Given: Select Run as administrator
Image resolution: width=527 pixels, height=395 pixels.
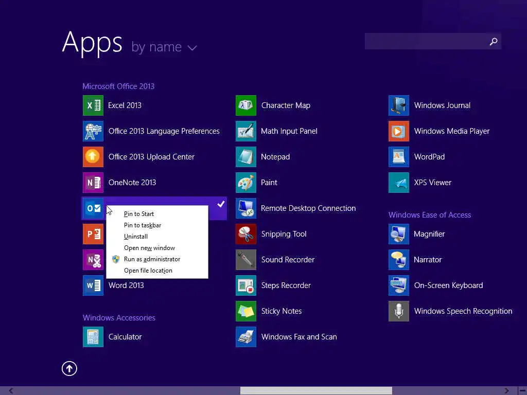Looking at the screenshot, I should tap(152, 259).
